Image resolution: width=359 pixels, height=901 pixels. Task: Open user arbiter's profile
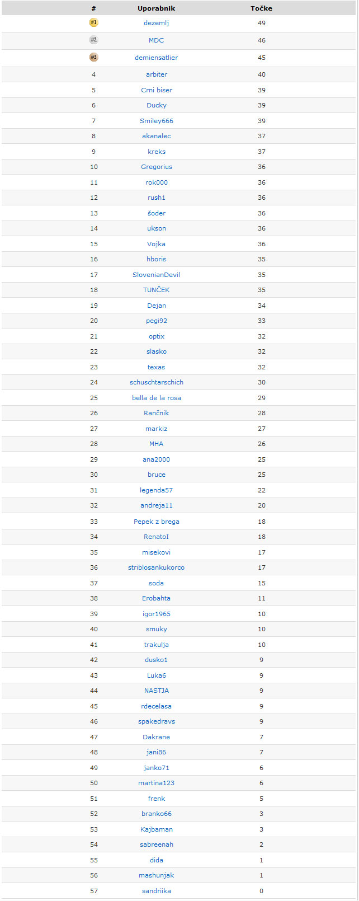click(x=157, y=74)
